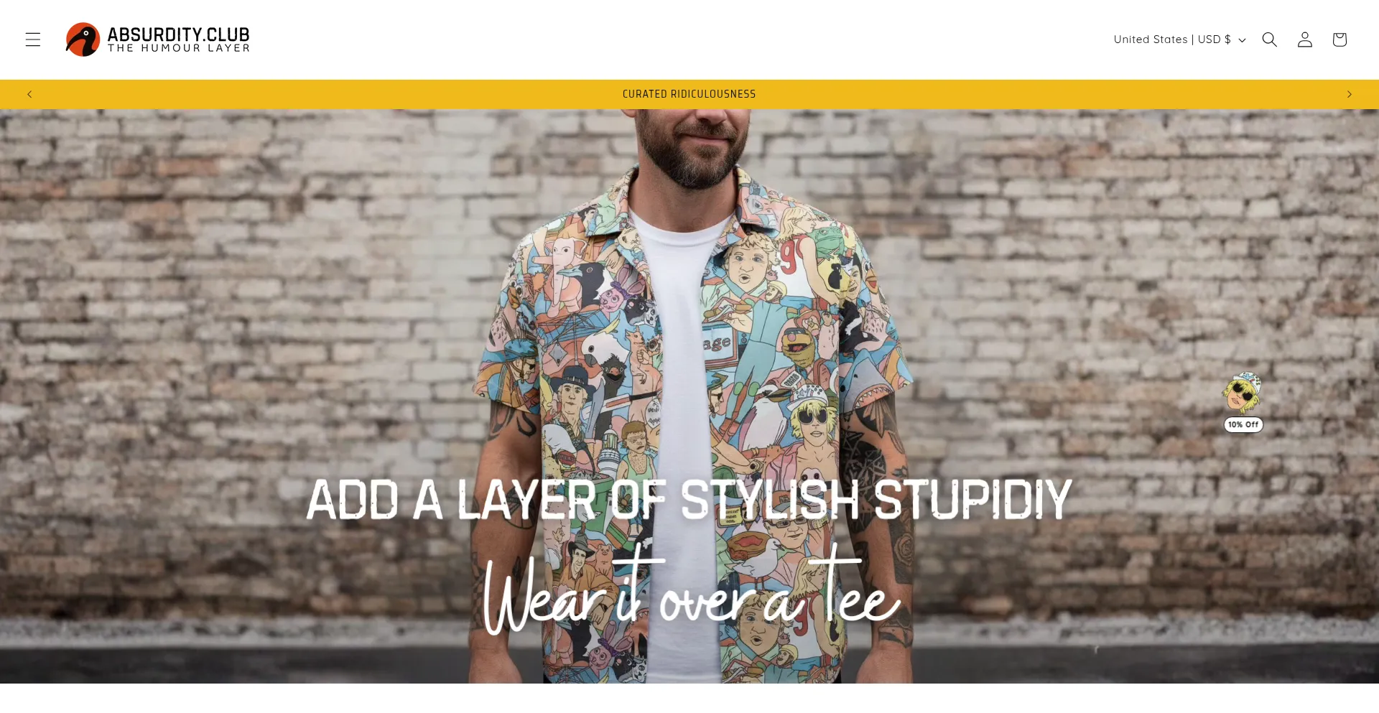The image size is (1379, 713).
Task: Click the ABSURDITY.CLUB wordmark
Action: [178, 34]
